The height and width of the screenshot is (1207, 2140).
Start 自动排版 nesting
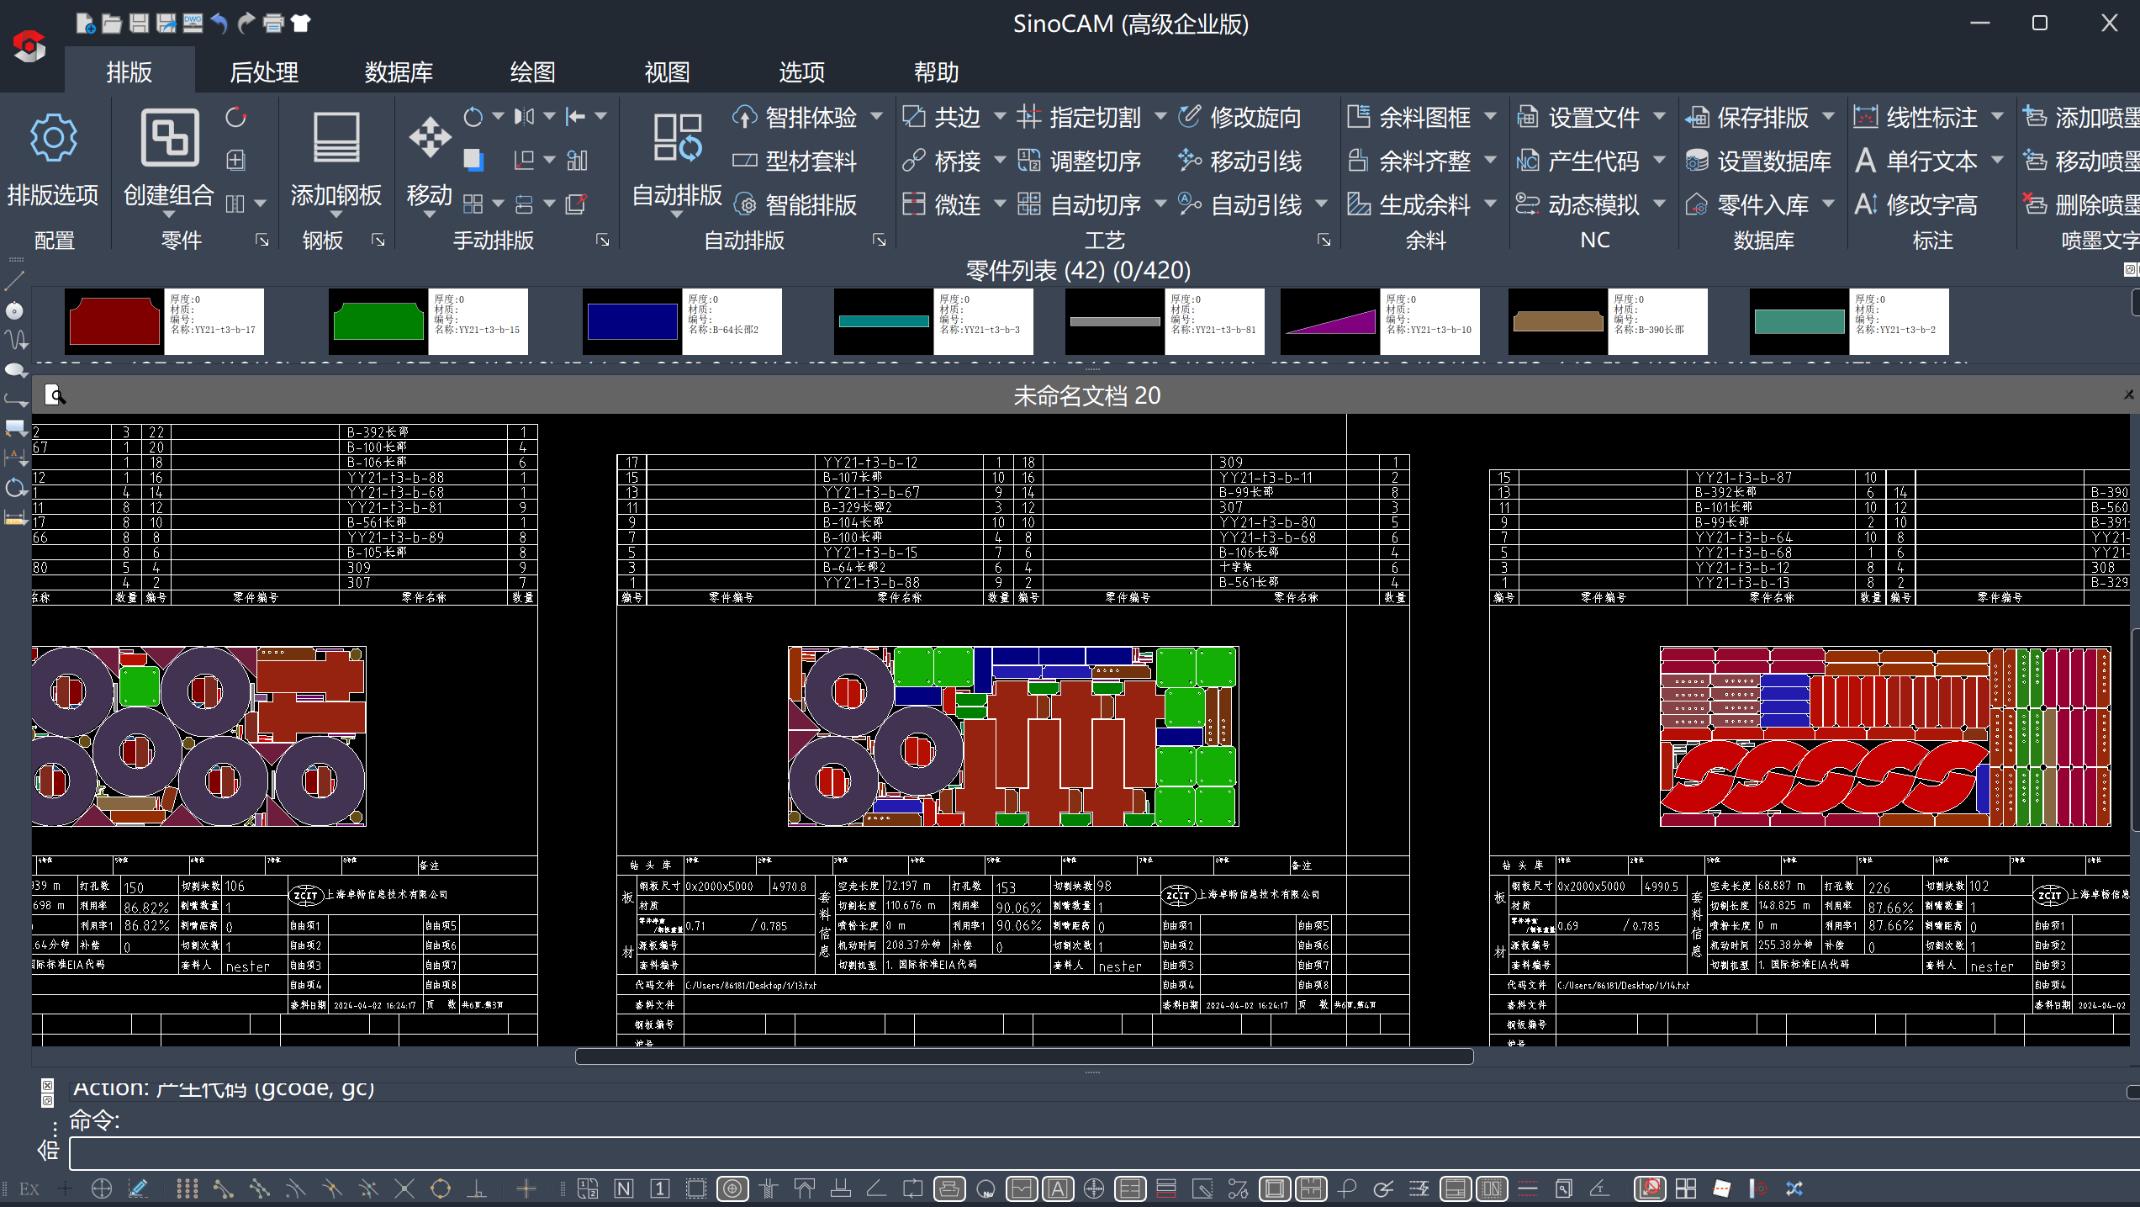pos(677,139)
